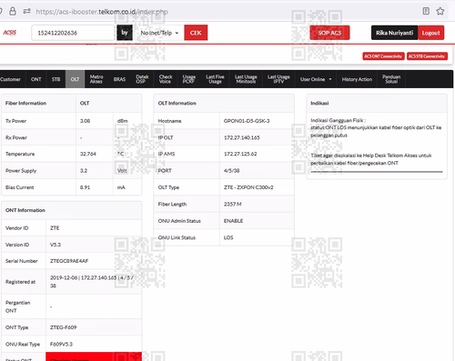Click the ACSIS logo
Screen dimensions: 455x361
(10, 33)
